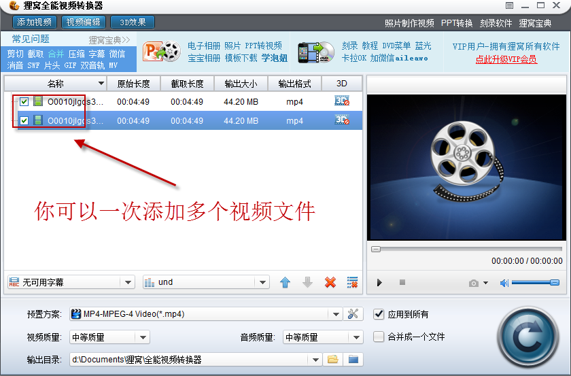Open advanced settings with the wrench icon

coord(353,314)
